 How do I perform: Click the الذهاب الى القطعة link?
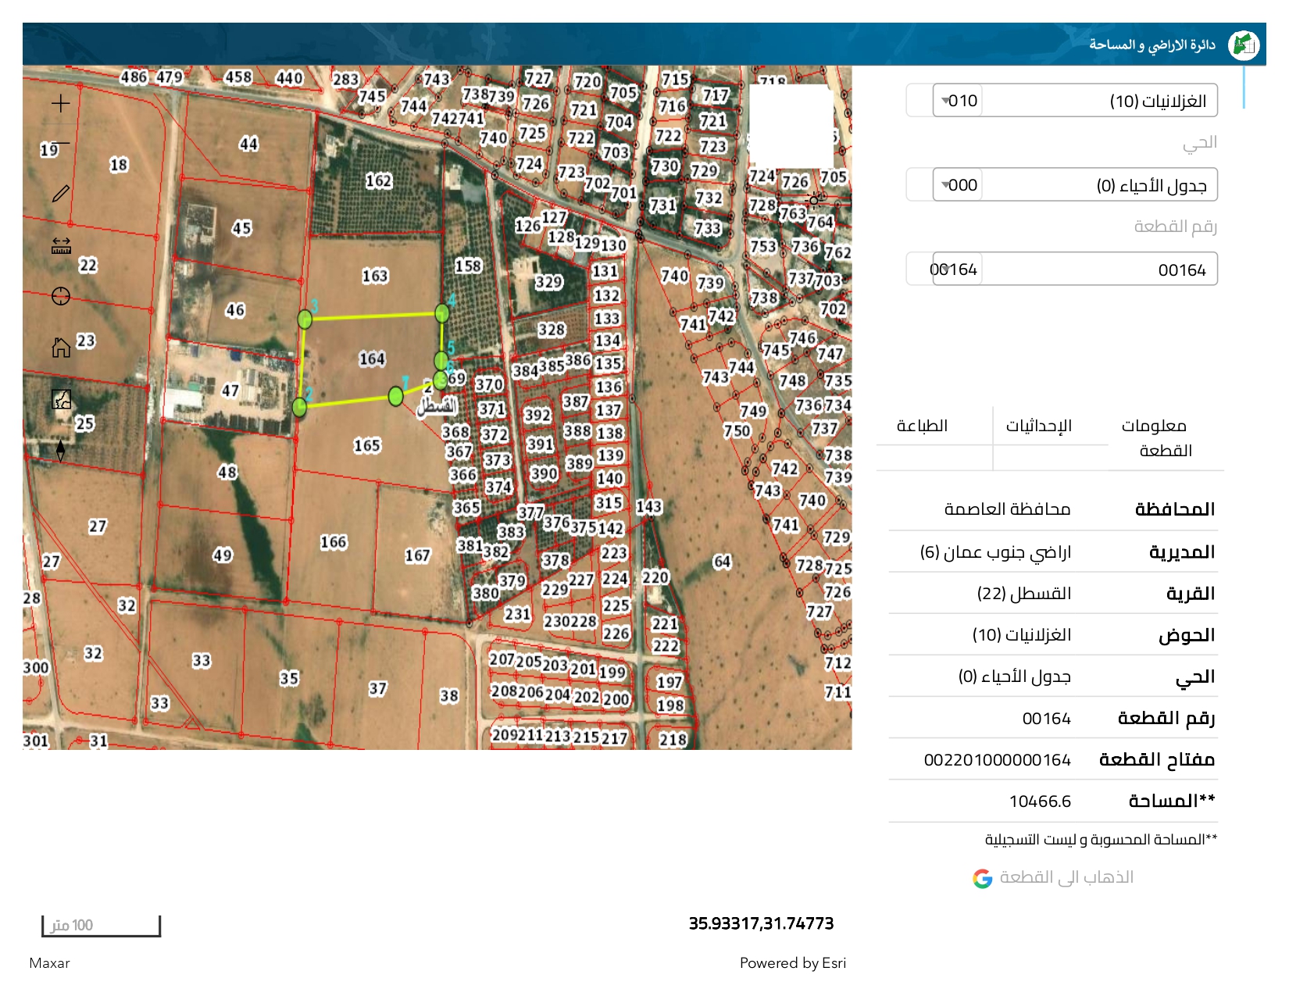point(1066,877)
